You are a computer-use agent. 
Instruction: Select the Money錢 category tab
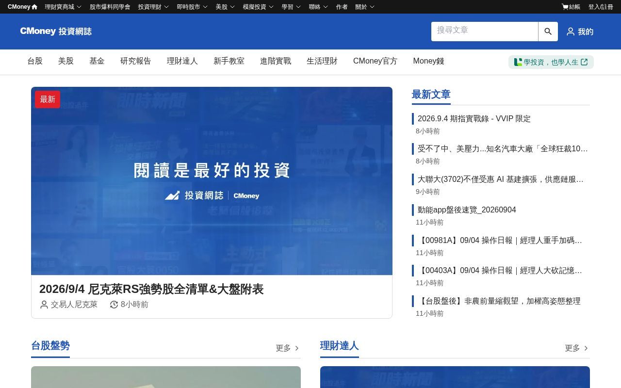click(x=428, y=61)
